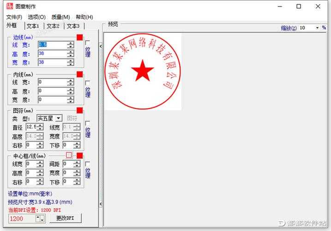Open the 图符 red color swatch

click(x=79, y=110)
